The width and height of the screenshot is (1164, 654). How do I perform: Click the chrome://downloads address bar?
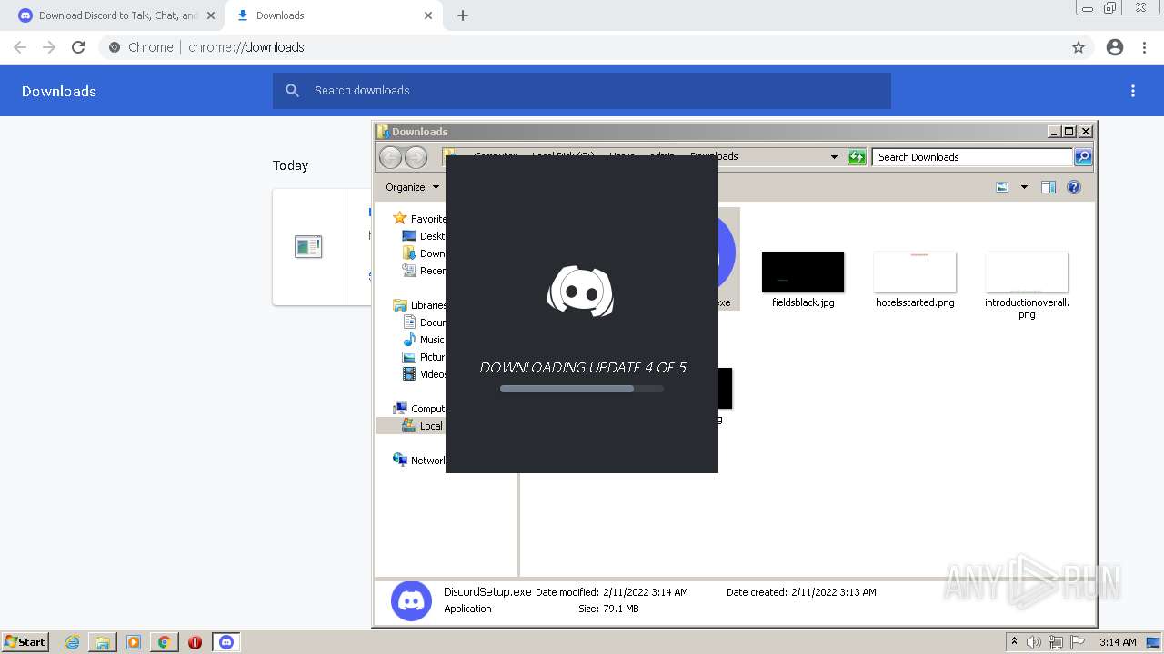[582, 47]
